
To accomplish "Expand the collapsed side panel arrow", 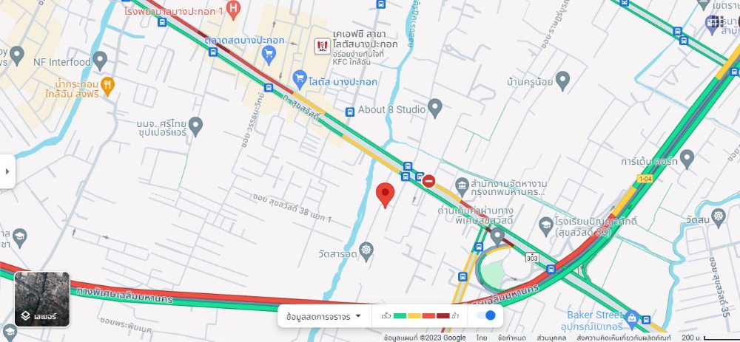I will (7, 171).
